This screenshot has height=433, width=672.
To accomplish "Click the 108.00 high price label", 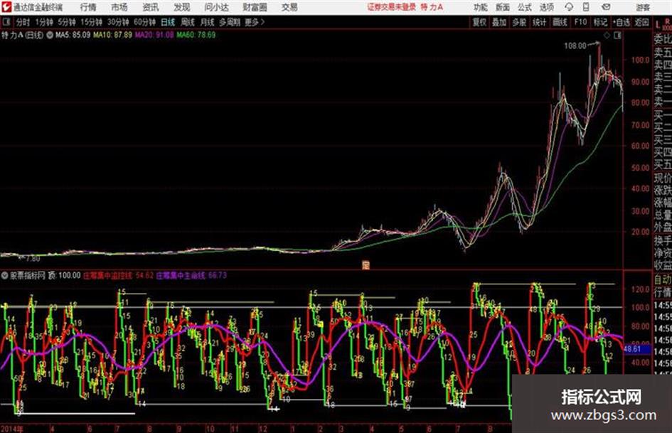I will tap(575, 46).
